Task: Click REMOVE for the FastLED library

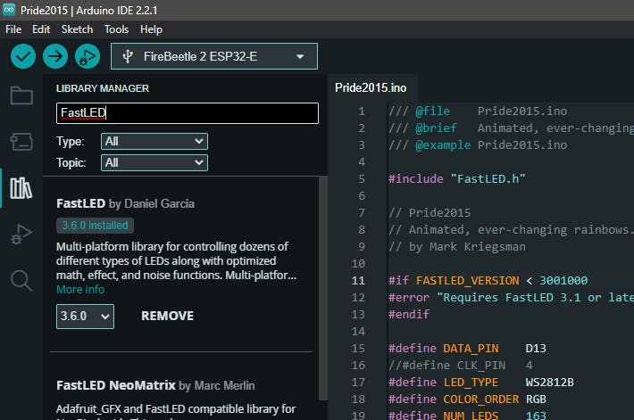Action: click(167, 316)
